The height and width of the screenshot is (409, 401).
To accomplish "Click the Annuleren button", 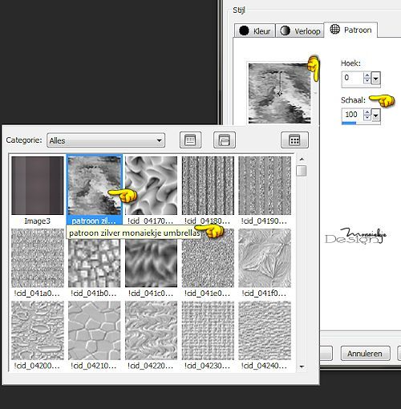I will [x=365, y=354].
